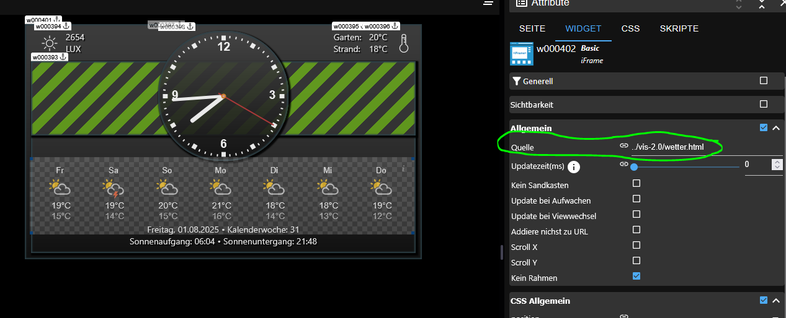Viewport: 786px width, 318px height.
Task: Collapse the Allgemein section with chevron
Action: pyautogui.click(x=775, y=128)
